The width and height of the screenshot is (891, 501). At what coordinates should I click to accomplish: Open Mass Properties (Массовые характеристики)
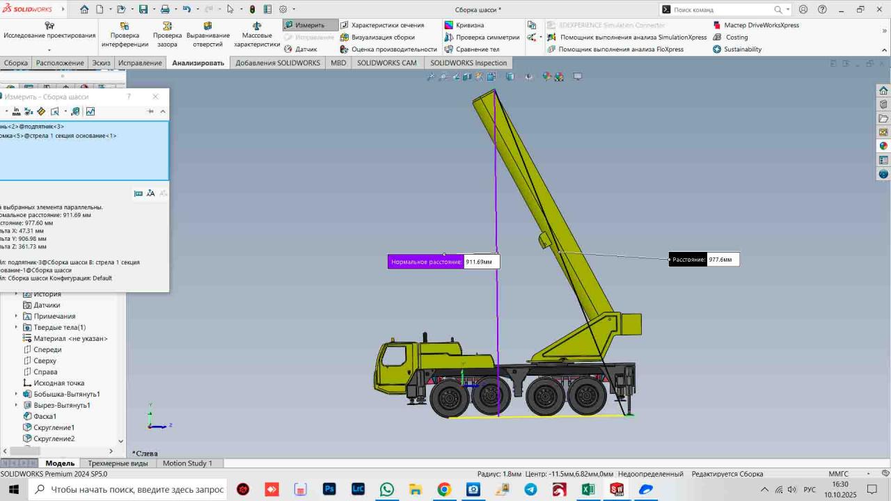[x=257, y=35]
